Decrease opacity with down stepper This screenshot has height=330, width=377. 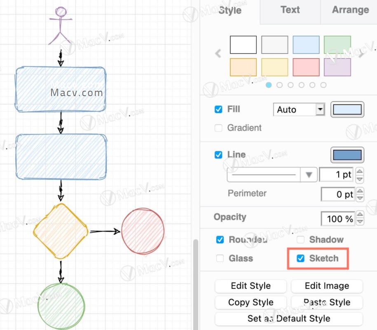coord(360,222)
